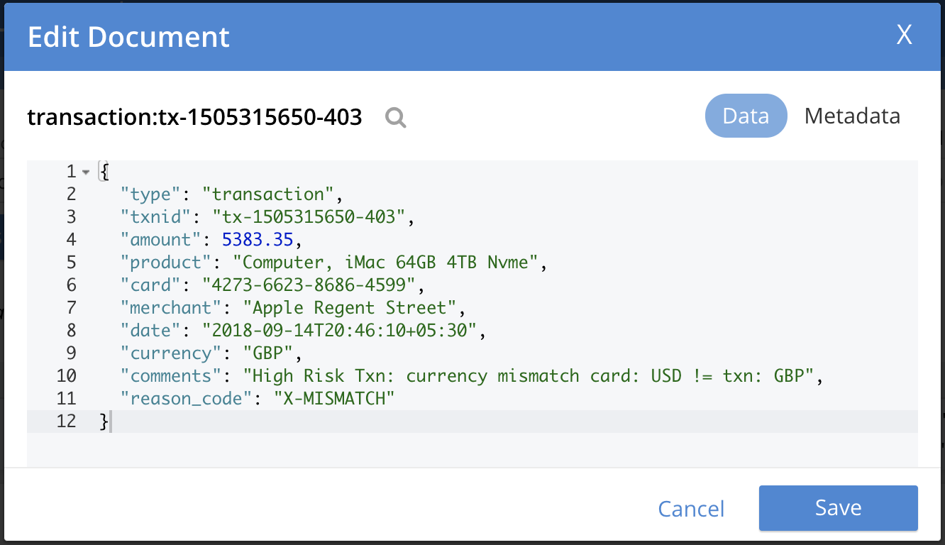Click the comments line mentioning High Risk Txn
The image size is (945, 545).
point(426,375)
